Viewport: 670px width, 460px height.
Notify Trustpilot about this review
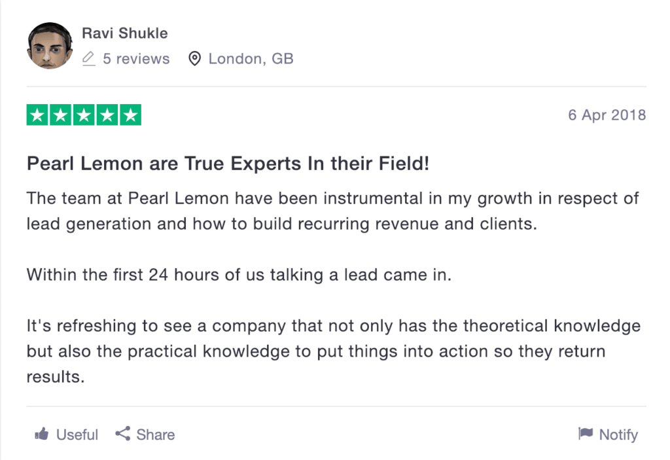pyautogui.click(x=608, y=434)
